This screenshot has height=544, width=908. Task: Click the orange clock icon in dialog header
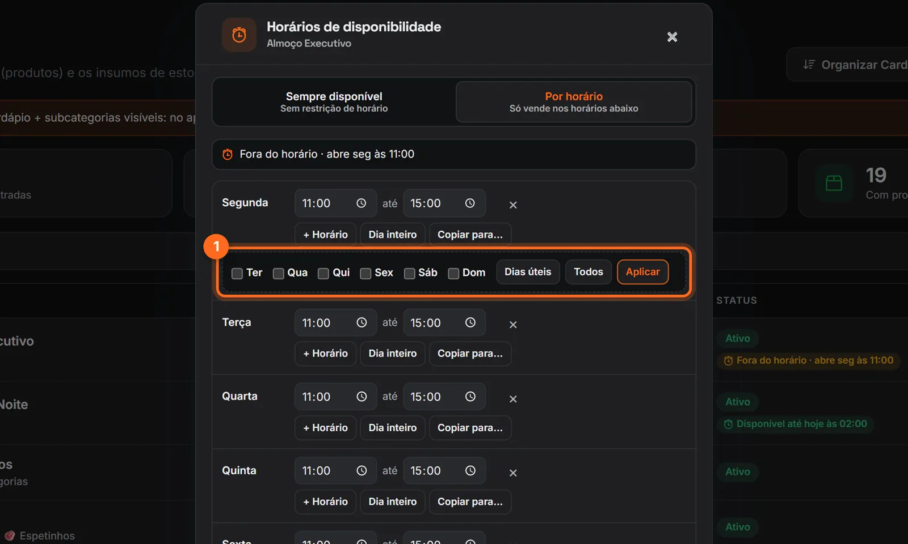coord(239,35)
